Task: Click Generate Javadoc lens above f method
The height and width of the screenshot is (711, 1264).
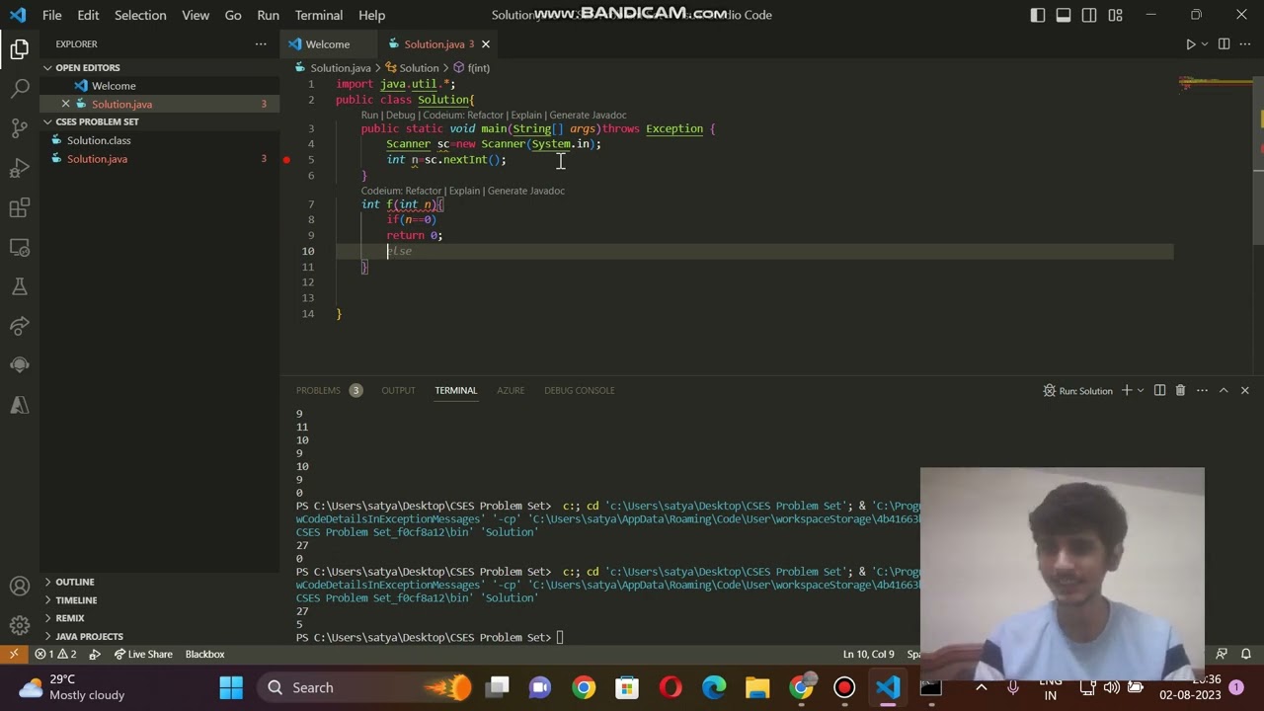Action: point(526,191)
